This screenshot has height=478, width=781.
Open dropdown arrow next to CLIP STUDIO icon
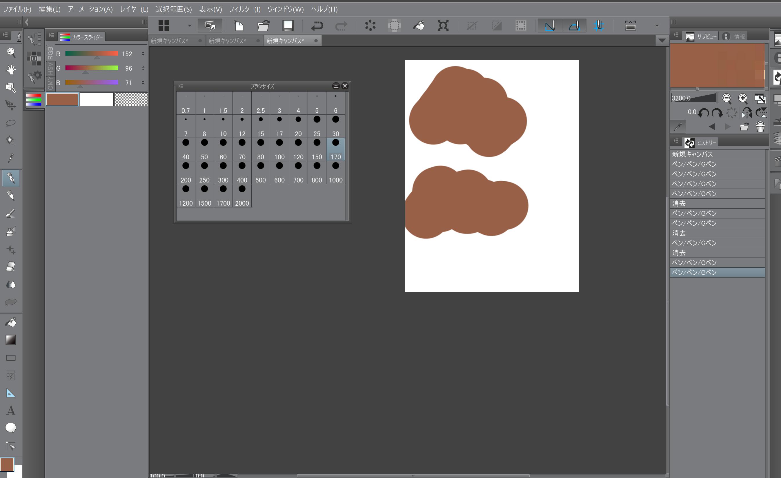(190, 26)
